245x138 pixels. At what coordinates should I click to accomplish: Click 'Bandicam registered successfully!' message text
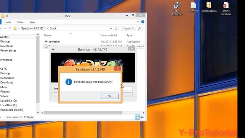coord(93,82)
